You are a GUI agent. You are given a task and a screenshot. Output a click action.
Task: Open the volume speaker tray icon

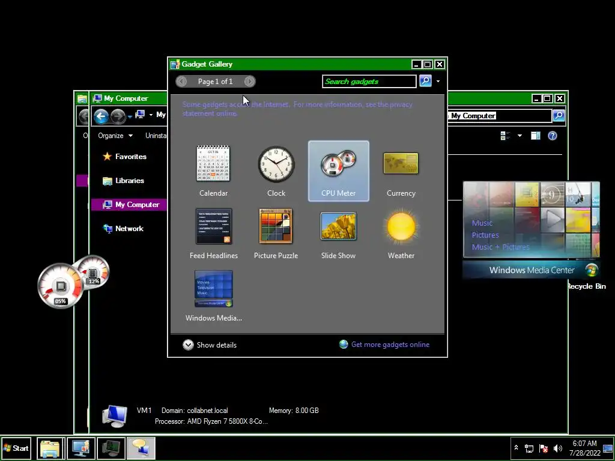[557, 448]
